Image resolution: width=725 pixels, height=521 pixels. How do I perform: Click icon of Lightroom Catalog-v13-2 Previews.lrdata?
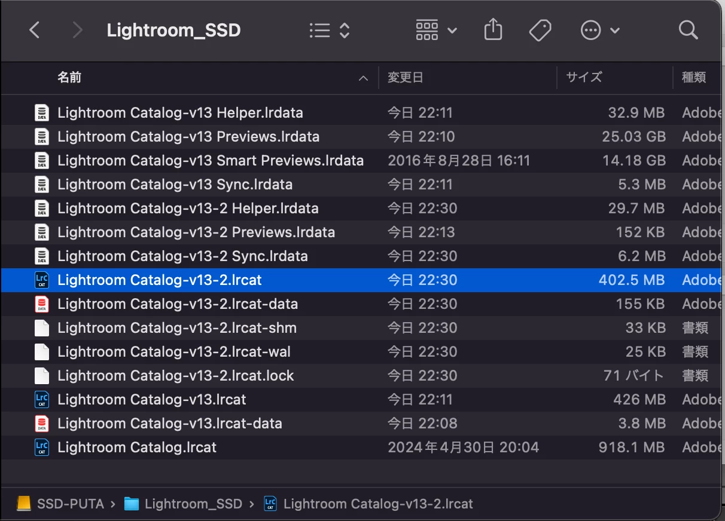[x=42, y=232]
